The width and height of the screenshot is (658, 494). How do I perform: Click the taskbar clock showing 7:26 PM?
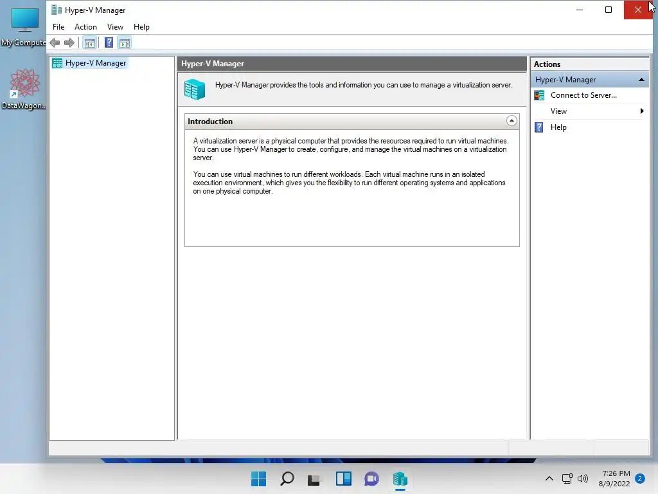[x=615, y=479]
